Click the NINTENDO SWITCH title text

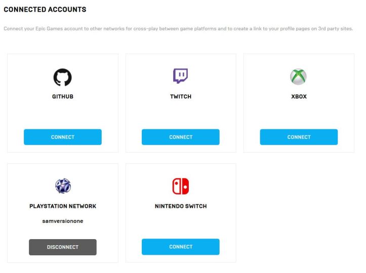181,206
